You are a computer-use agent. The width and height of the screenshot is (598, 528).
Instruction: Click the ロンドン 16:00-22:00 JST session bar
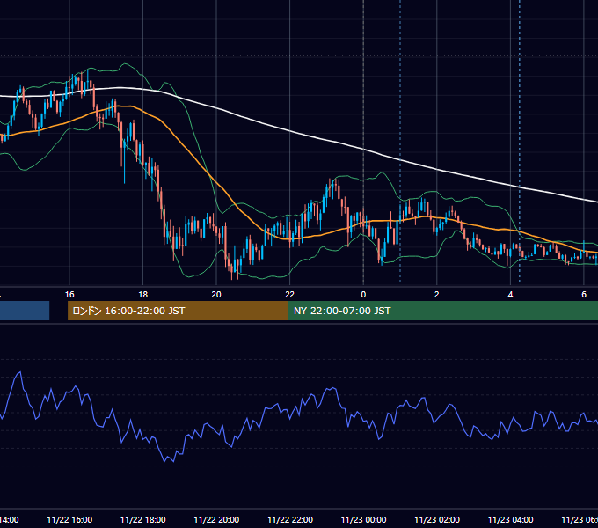178,311
